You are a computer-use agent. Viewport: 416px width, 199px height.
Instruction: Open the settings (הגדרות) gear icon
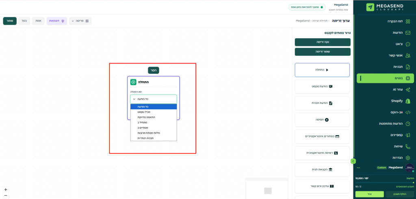[x=408, y=158]
